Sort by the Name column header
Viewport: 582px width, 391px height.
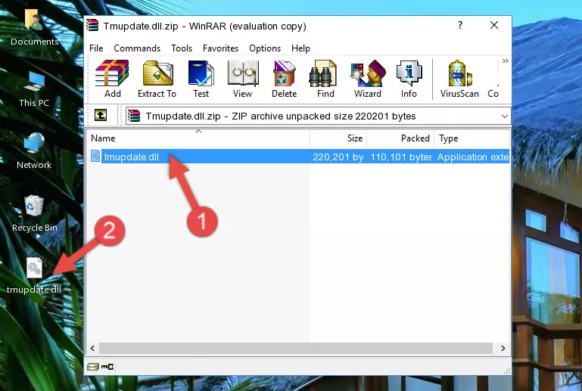198,138
